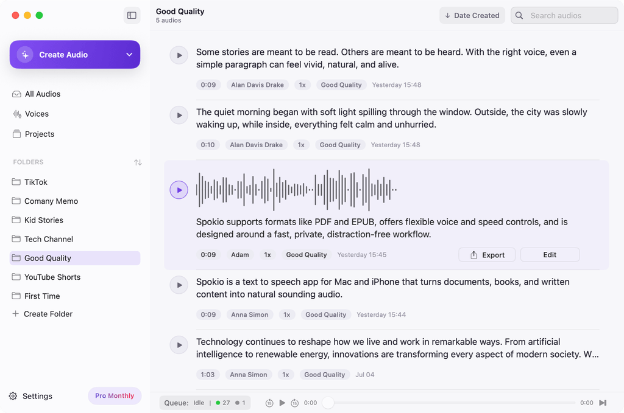The height and width of the screenshot is (413, 624).
Task: Click the Search audios field
Action: 564,15
